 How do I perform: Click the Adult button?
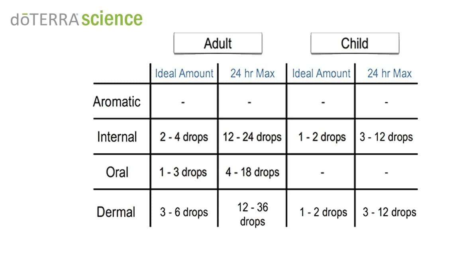click(x=218, y=43)
